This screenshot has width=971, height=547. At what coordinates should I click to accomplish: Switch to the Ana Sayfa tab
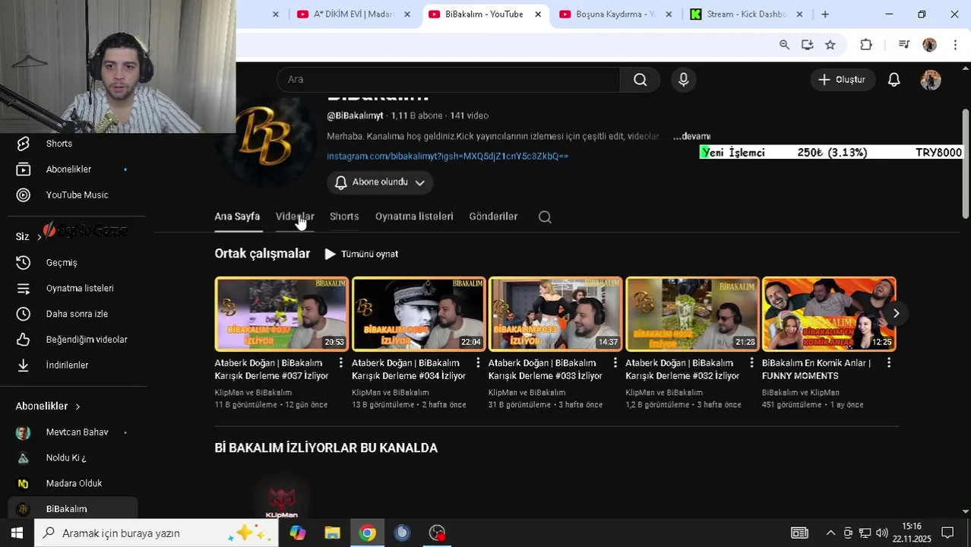pos(237,217)
